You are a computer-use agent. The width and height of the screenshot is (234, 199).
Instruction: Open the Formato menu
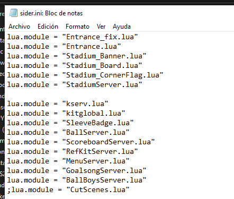tap(77, 27)
